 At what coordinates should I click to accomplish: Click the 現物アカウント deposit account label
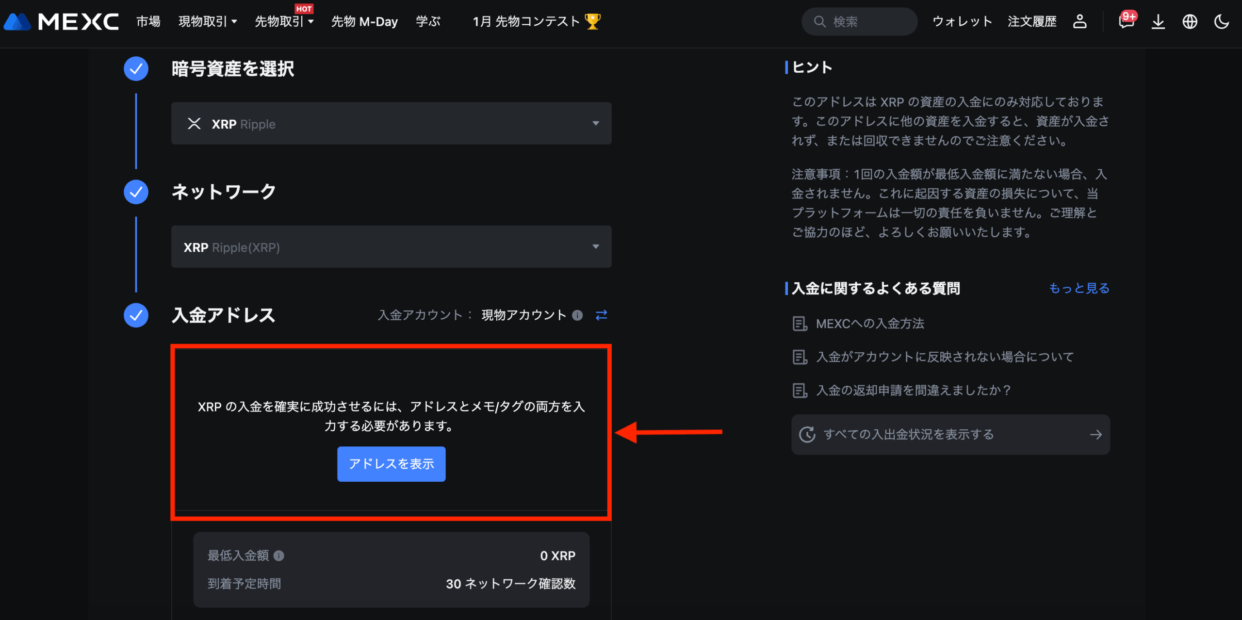[x=523, y=315]
